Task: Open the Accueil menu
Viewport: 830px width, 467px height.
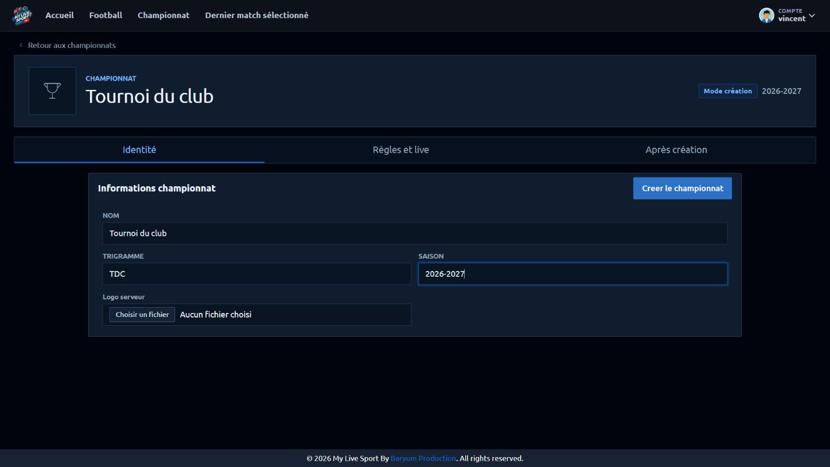Action: click(x=60, y=15)
